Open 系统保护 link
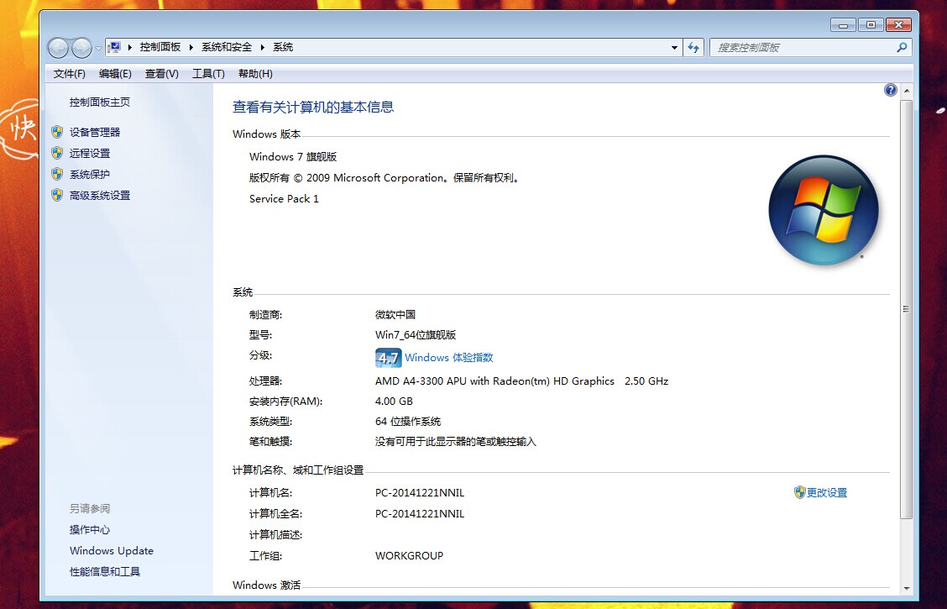The height and width of the screenshot is (609, 947). tap(89, 175)
